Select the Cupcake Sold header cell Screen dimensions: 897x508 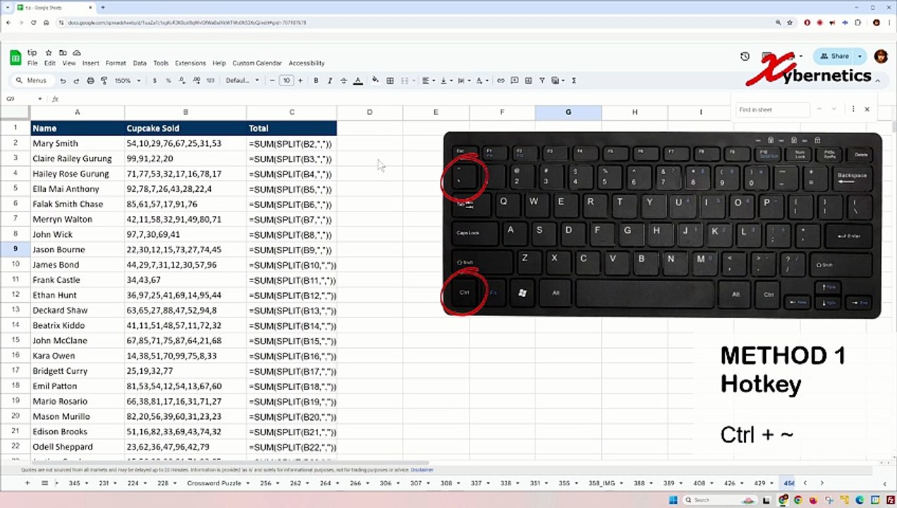click(185, 128)
